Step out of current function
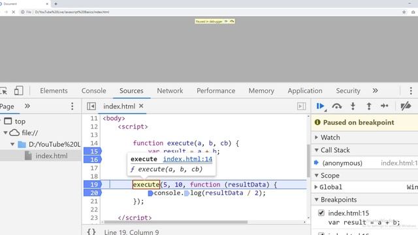 [368, 106]
